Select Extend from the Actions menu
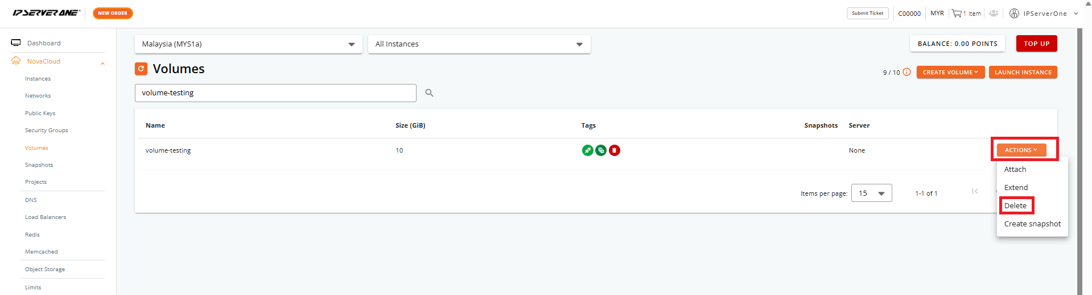 [x=1016, y=188]
